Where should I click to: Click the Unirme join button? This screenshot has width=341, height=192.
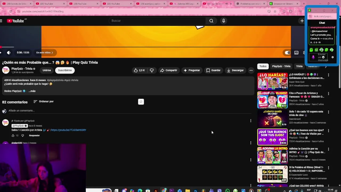[47, 70]
